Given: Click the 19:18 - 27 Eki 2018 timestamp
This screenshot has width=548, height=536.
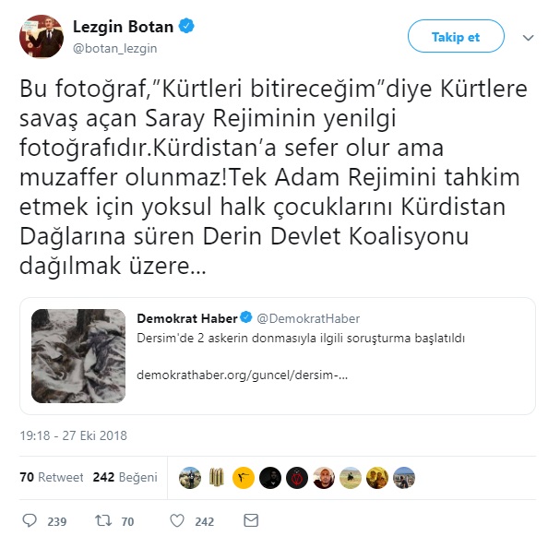Looking at the screenshot, I should [74, 435].
